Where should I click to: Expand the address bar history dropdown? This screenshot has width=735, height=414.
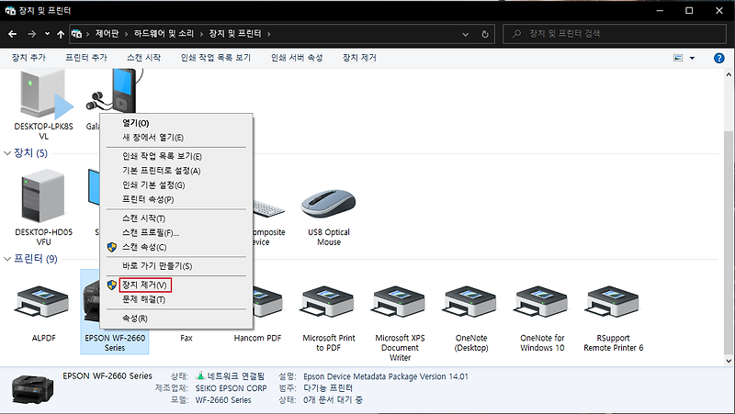click(466, 34)
